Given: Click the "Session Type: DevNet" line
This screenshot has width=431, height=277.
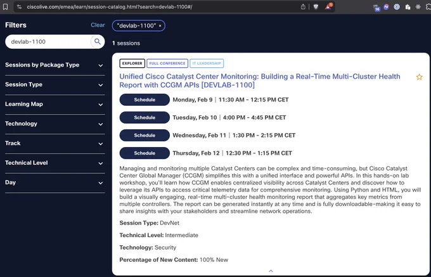Looking at the screenshot, I should point(149,223).
